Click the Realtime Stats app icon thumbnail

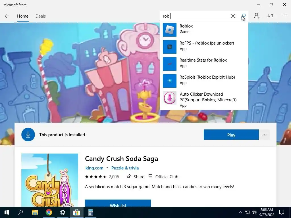[170, 64]
